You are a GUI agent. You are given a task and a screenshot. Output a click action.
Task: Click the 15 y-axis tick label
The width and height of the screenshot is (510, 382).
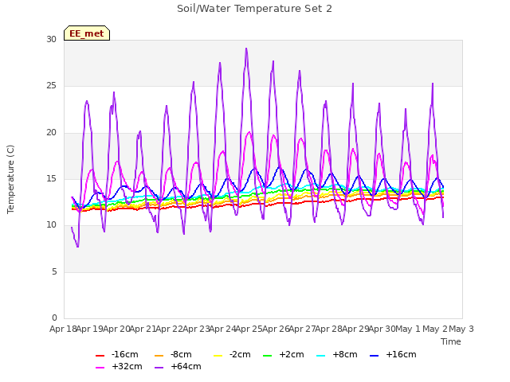(51, 178)
